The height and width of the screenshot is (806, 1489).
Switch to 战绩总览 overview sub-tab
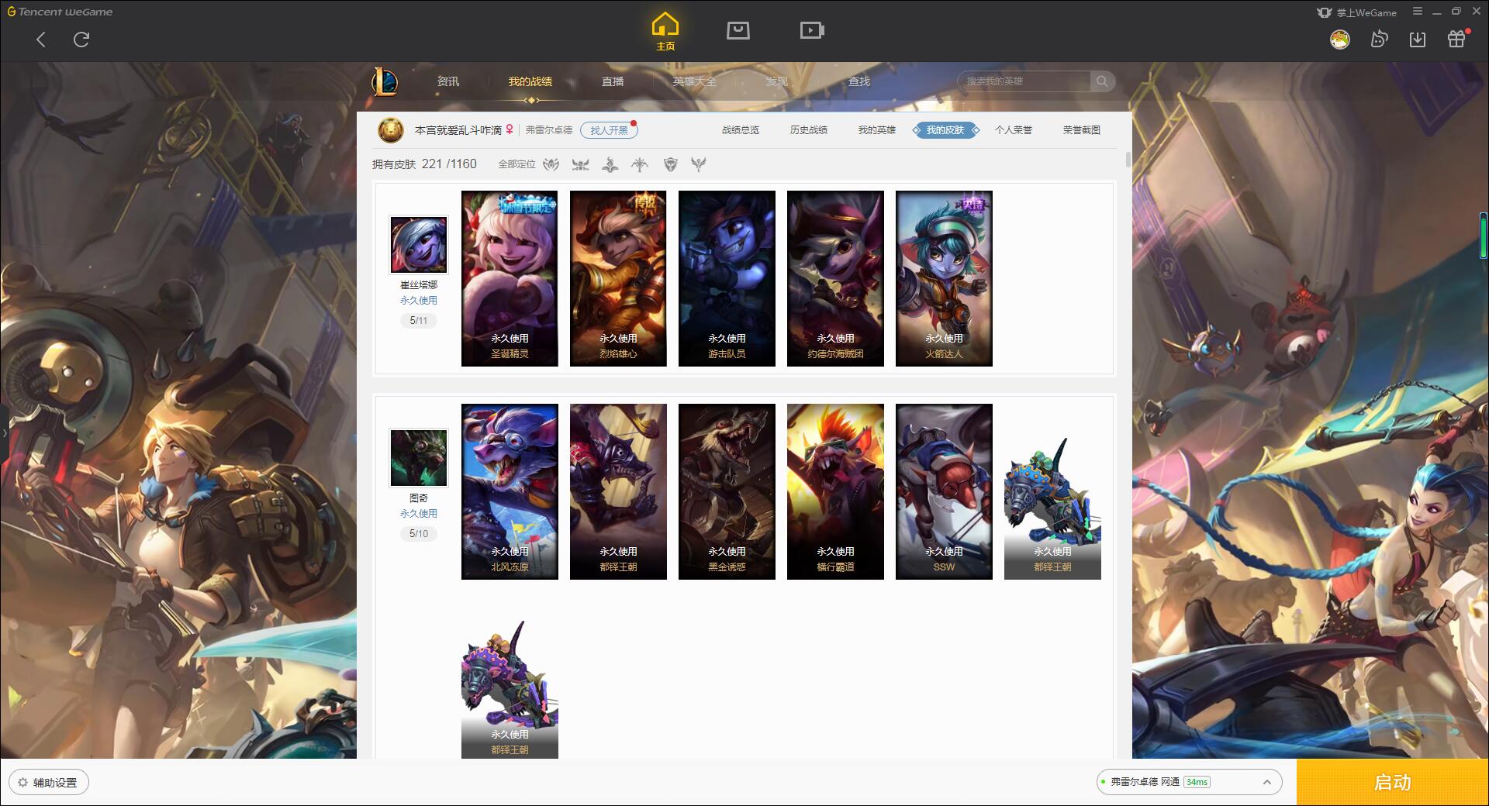point(741,130)
